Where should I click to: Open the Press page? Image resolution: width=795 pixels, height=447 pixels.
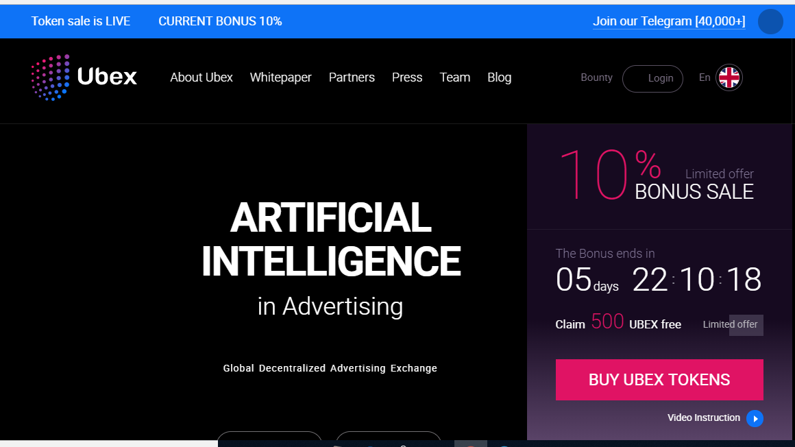(x=406, y=77)
